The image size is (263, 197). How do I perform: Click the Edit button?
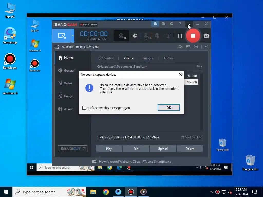(136, 149)
